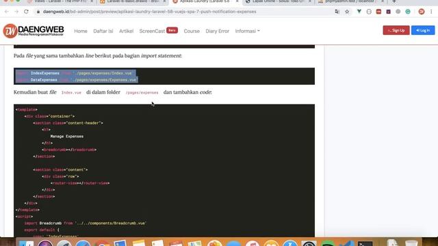Click the dark purple square extension icon

[x=388, y=12]
